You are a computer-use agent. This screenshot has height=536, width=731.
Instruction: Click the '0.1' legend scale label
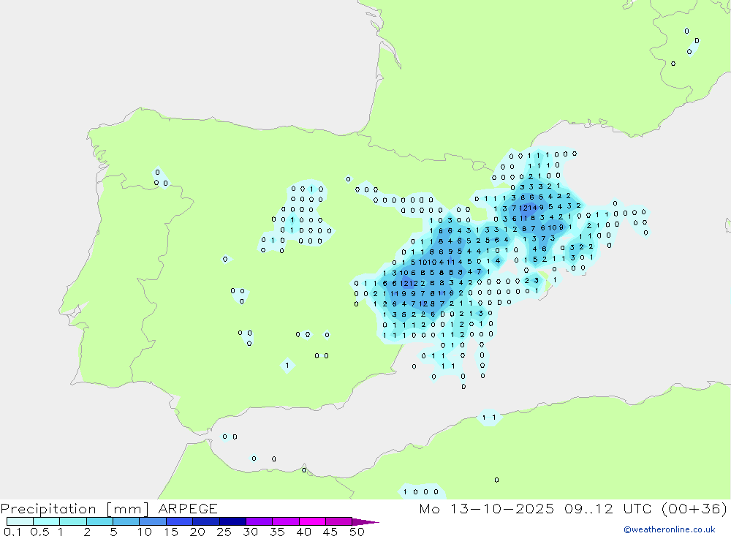pos(12,532)
